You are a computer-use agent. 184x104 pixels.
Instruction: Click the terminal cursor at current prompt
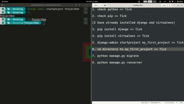(x=44, y=23)
